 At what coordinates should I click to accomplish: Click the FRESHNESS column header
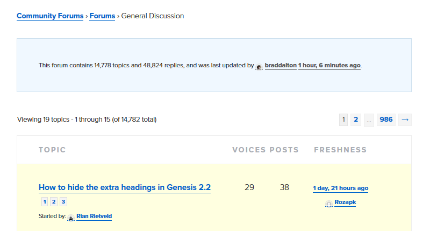[340, 150]
